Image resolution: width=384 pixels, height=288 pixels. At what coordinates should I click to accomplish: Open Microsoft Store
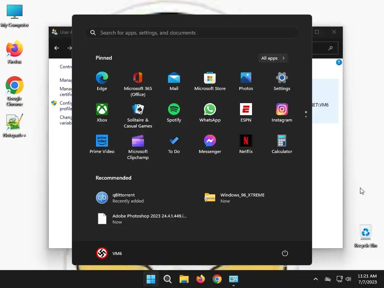tap(210, 81)
